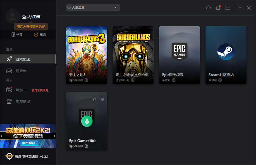
Task: Click the customer service headset icon
Action: point(208,8)
